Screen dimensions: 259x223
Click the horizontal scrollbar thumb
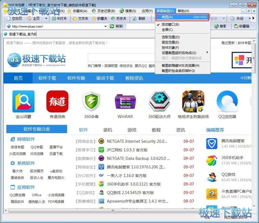click(113, 211)
